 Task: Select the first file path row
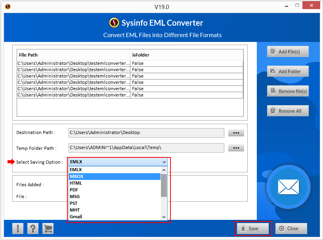pyautogui.click(x=73, y=63)
